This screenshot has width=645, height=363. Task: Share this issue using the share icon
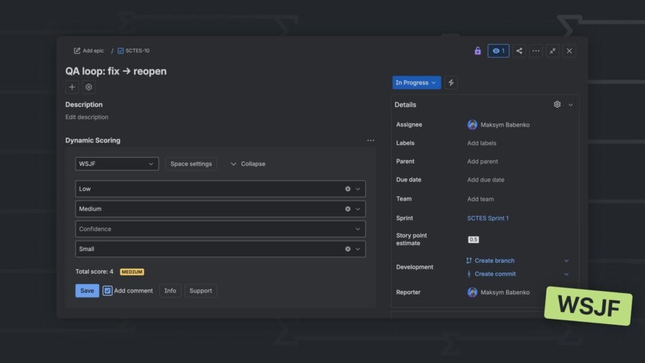click(x=518, y=51)
